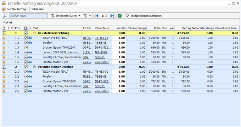
Task: Click the window title package icon
Action: click(x=4, y=4)
